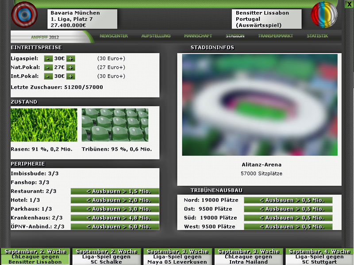Viewport: 354px width, 265px height.
Task: Expand the Süd stand
Action: point(288,218)
